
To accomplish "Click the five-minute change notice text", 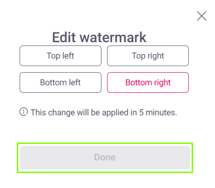I will 104,113.
